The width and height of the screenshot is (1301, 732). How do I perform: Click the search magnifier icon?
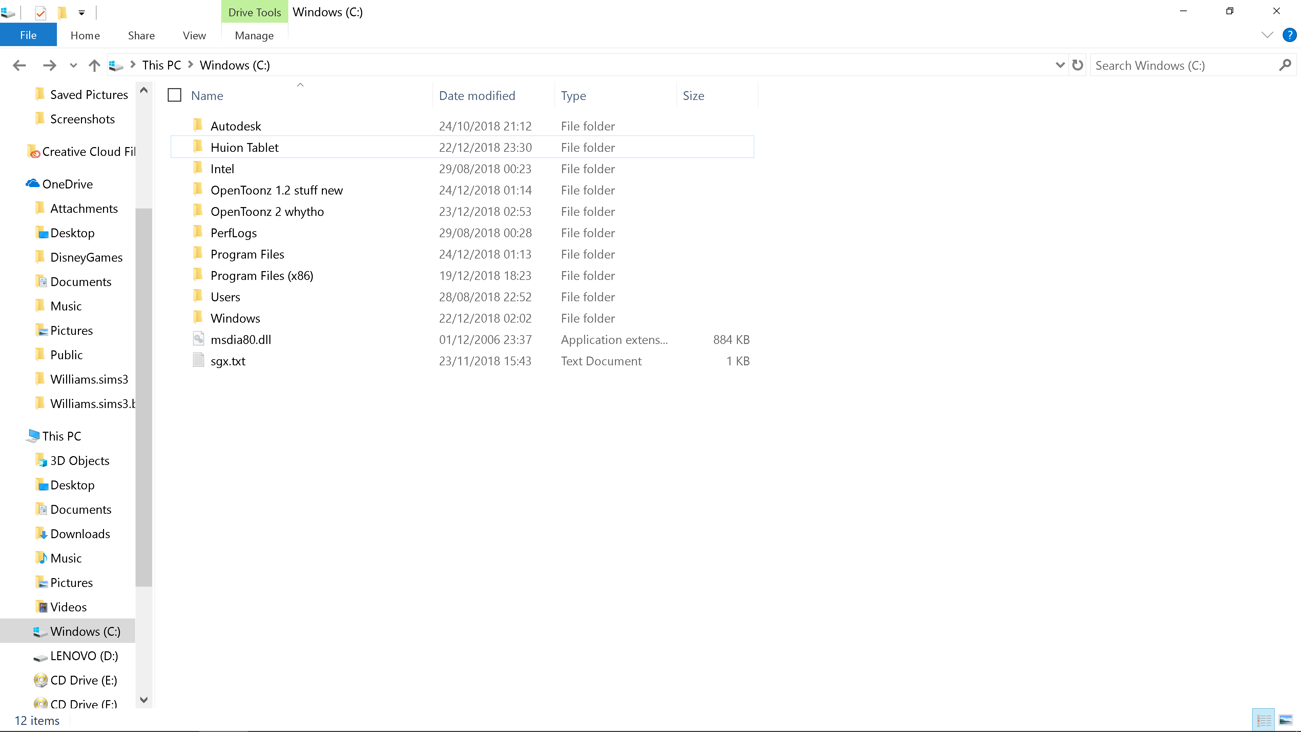click(1285, 65)
